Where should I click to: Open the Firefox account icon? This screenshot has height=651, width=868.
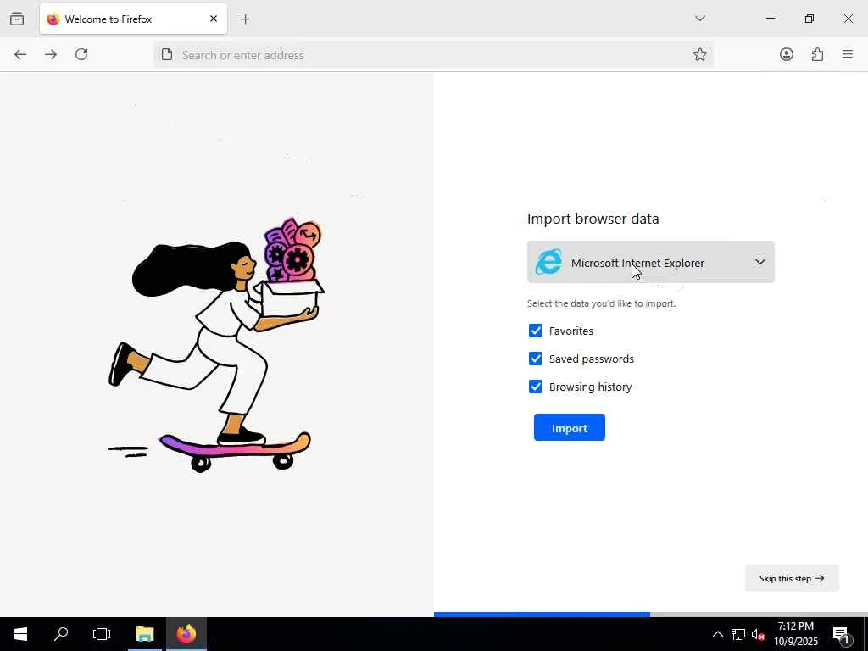click(x=786, y=54)
